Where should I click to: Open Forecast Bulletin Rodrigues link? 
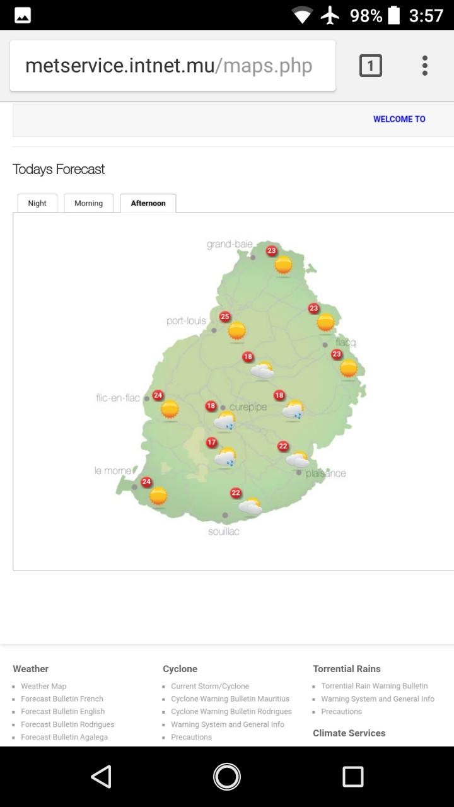click(x=67, y=724)
